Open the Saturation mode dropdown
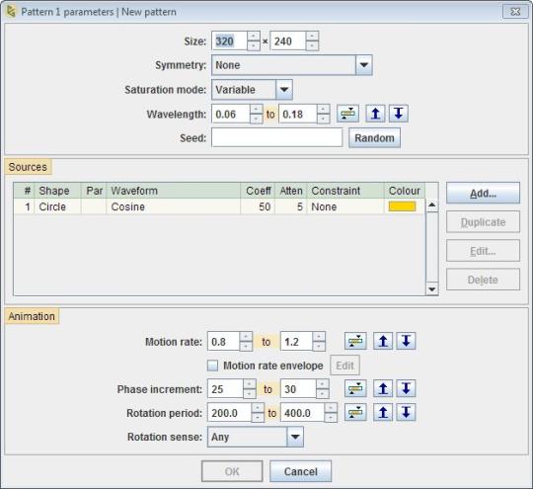The height and width of the screenshot is (489, 533). [284, 90]
